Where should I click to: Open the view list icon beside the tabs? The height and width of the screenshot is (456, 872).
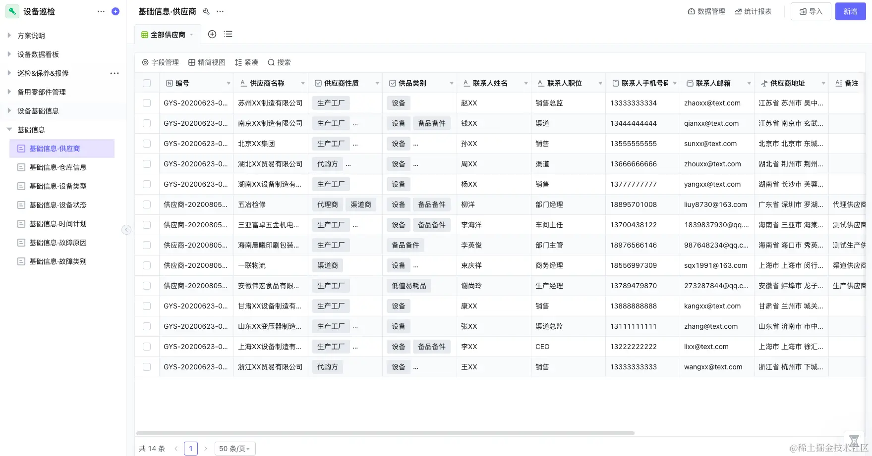[x=228, y=34]
